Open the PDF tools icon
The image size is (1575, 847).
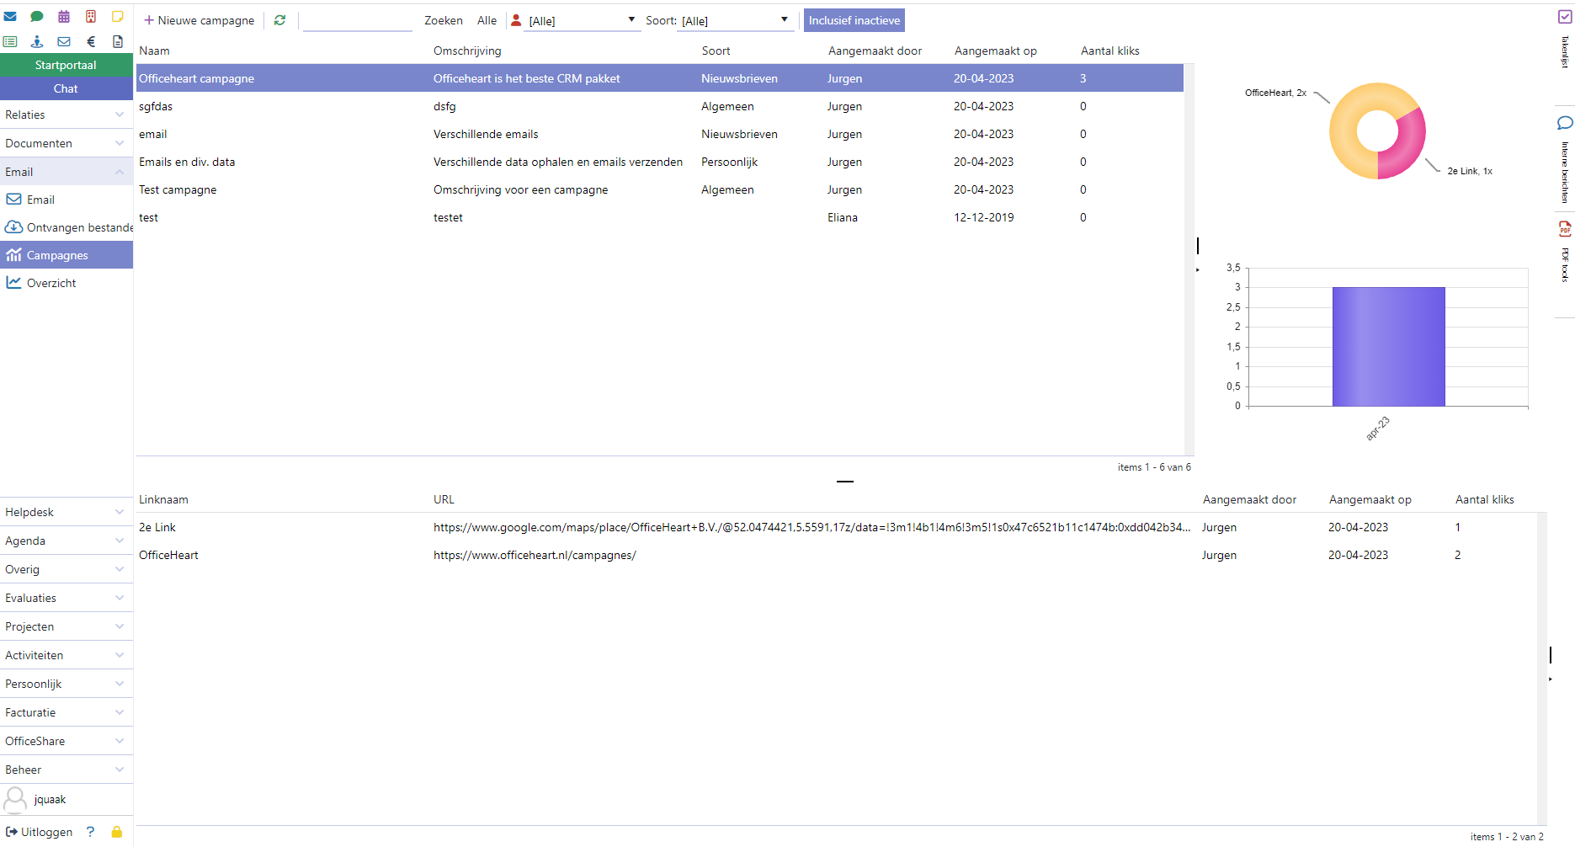(x=1565, y=228)
